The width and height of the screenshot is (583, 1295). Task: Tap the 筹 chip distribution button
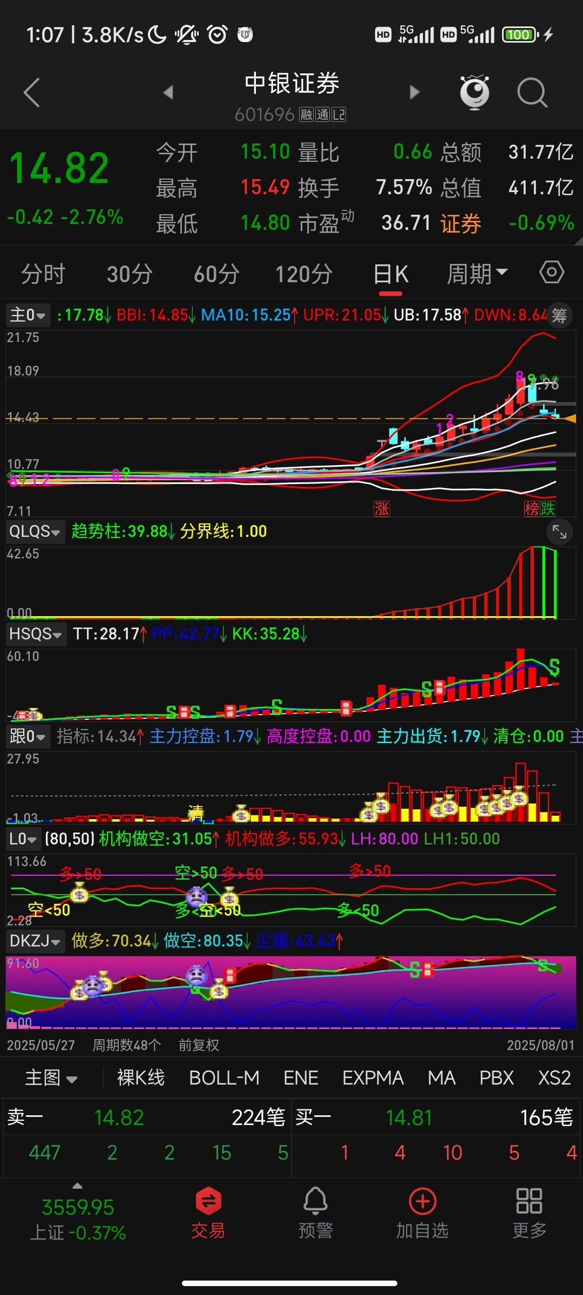coord(559,316)
